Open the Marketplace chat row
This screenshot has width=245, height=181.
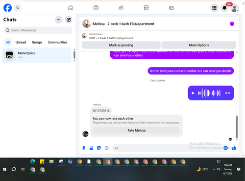tap(36, 55)
